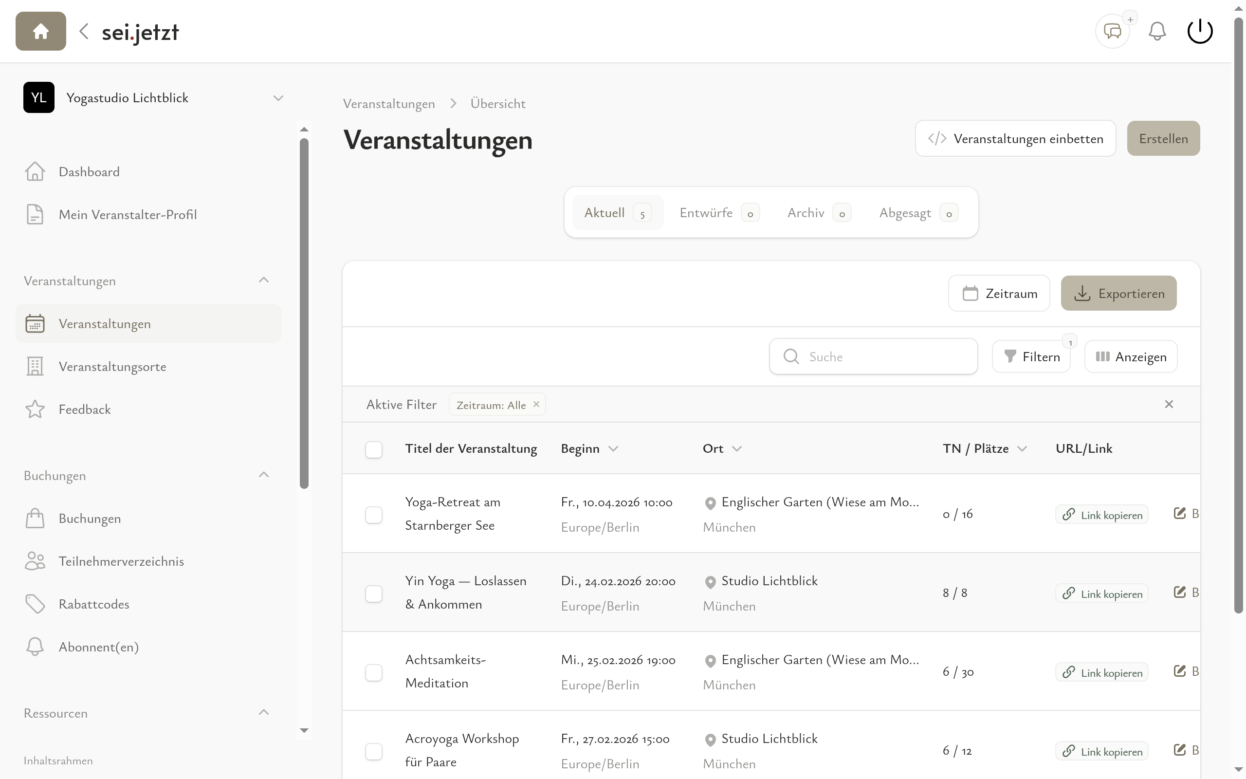
Task: Click the home icon button
Action: (41, 32)
